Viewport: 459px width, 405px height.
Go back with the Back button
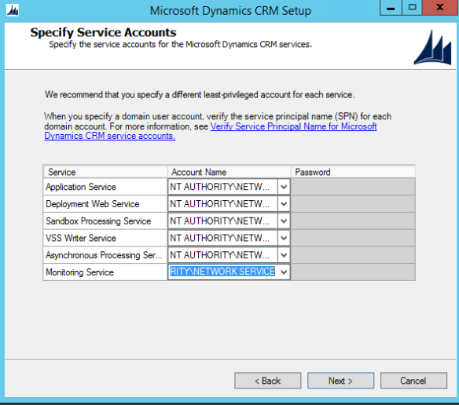(x=267, y=381)
